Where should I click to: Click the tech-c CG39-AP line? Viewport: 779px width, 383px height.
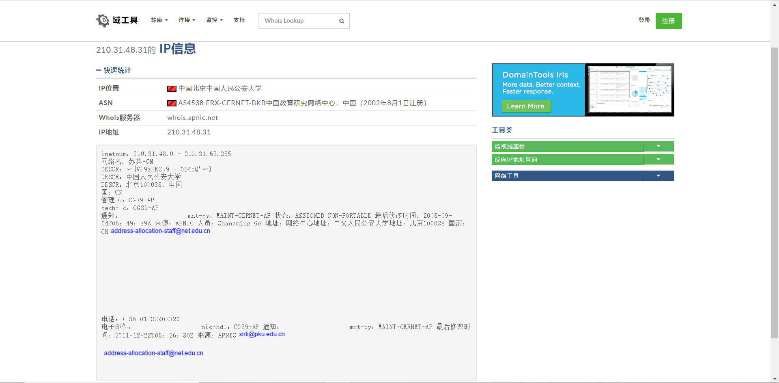(x=130, y=208)
